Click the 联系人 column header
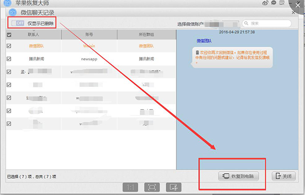Screen dimensions: 305x195 click(x=34, y=35)
